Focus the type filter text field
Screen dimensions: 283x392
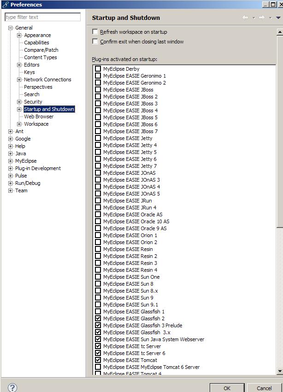[x=43, y=17]
